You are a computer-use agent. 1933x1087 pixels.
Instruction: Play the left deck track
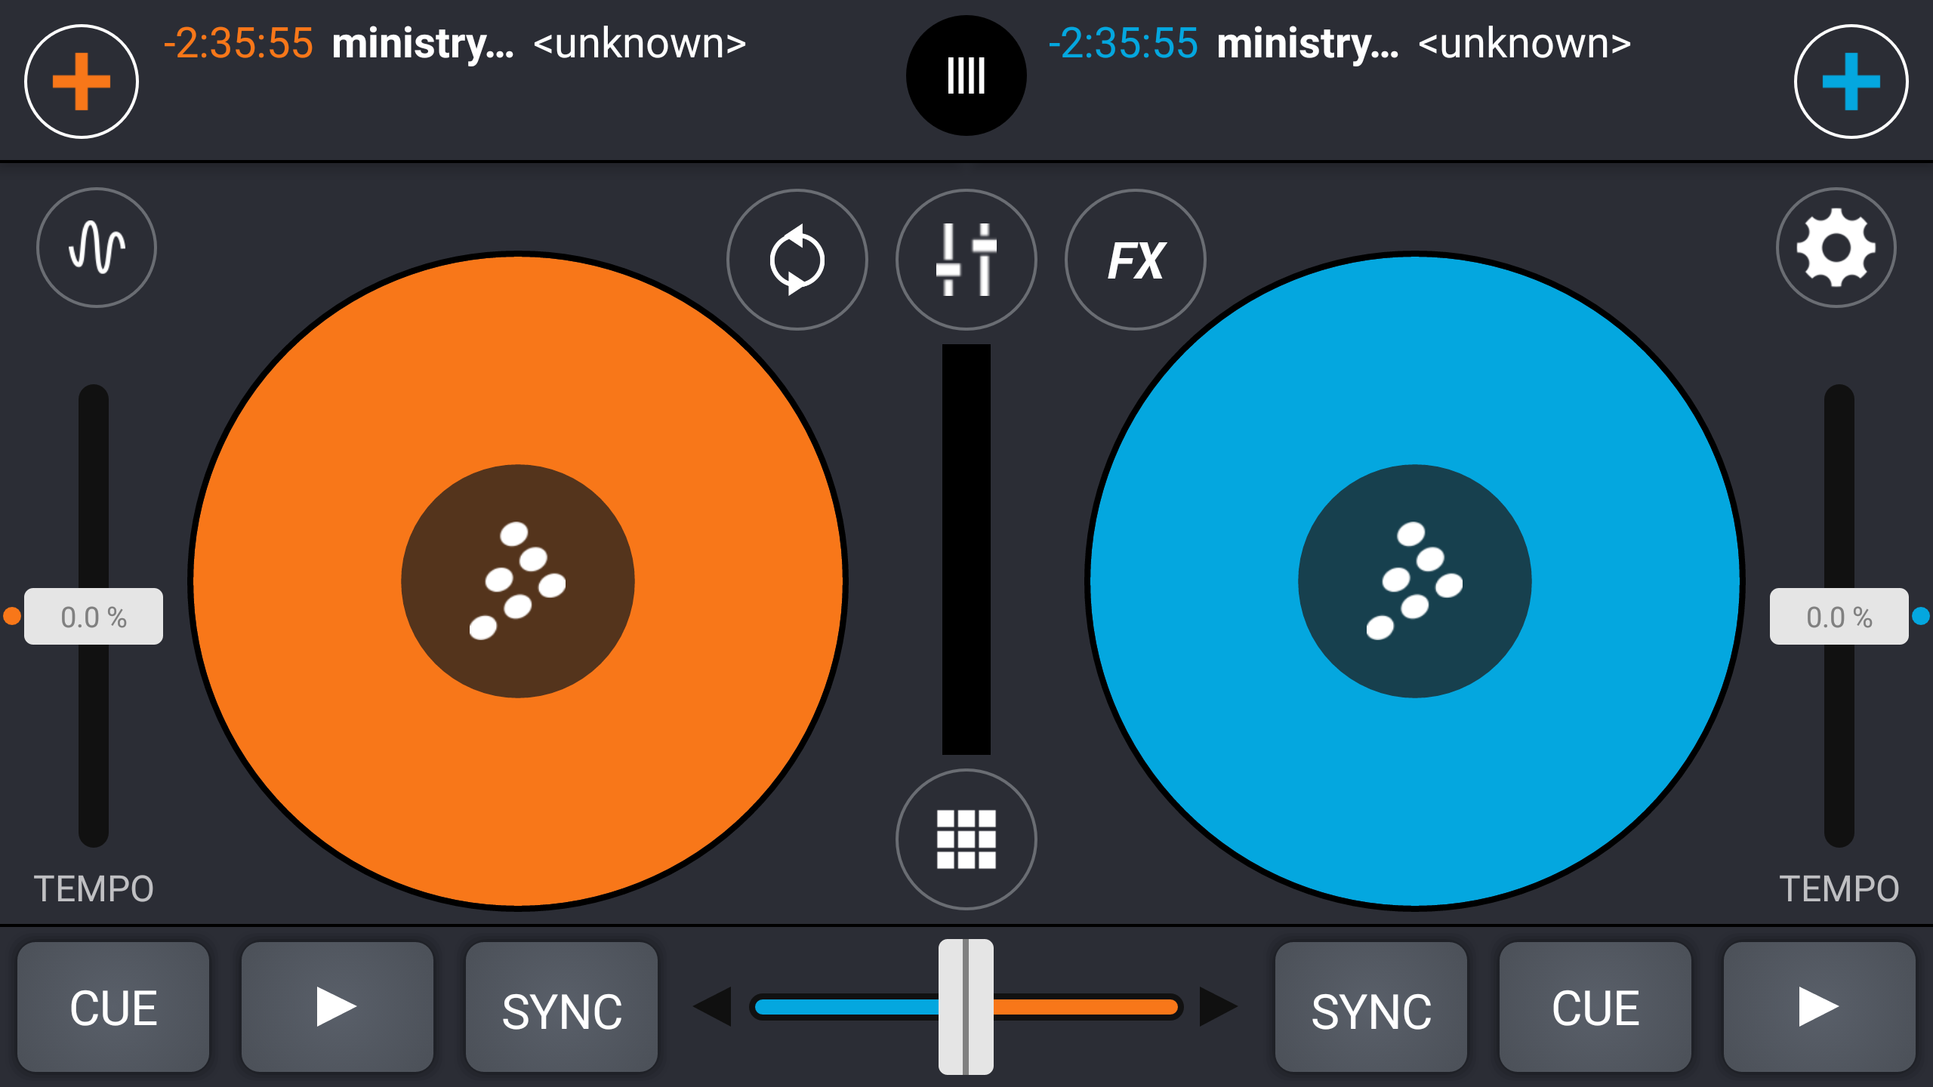[337, 1006]
